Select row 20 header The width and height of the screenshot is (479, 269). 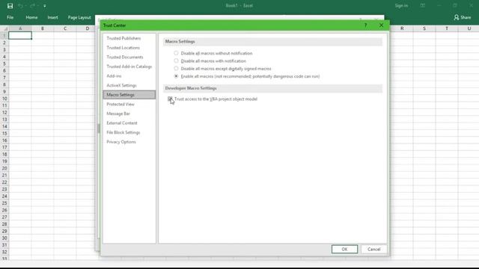[4, 168]
